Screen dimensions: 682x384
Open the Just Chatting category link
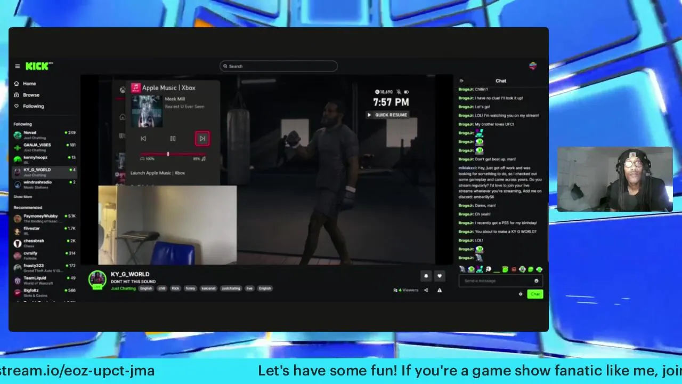pos(123,289)
